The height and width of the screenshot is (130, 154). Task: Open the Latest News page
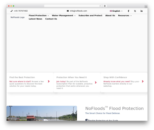pos(35,19)
